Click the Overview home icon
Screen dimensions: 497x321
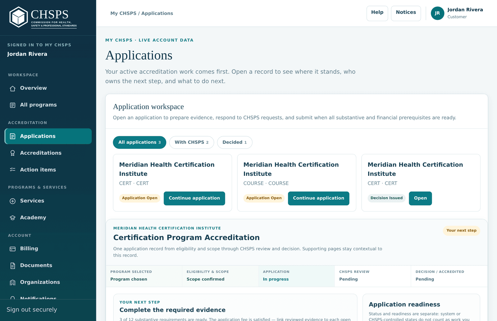click(x=12, y=88)
